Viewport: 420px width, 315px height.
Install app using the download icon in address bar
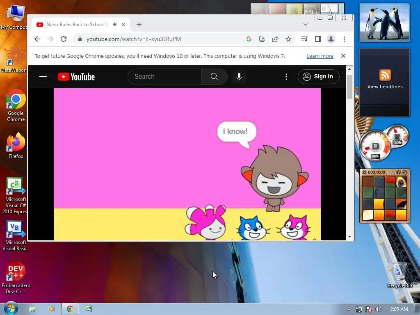pyautogui.click(x=262, y=39)
